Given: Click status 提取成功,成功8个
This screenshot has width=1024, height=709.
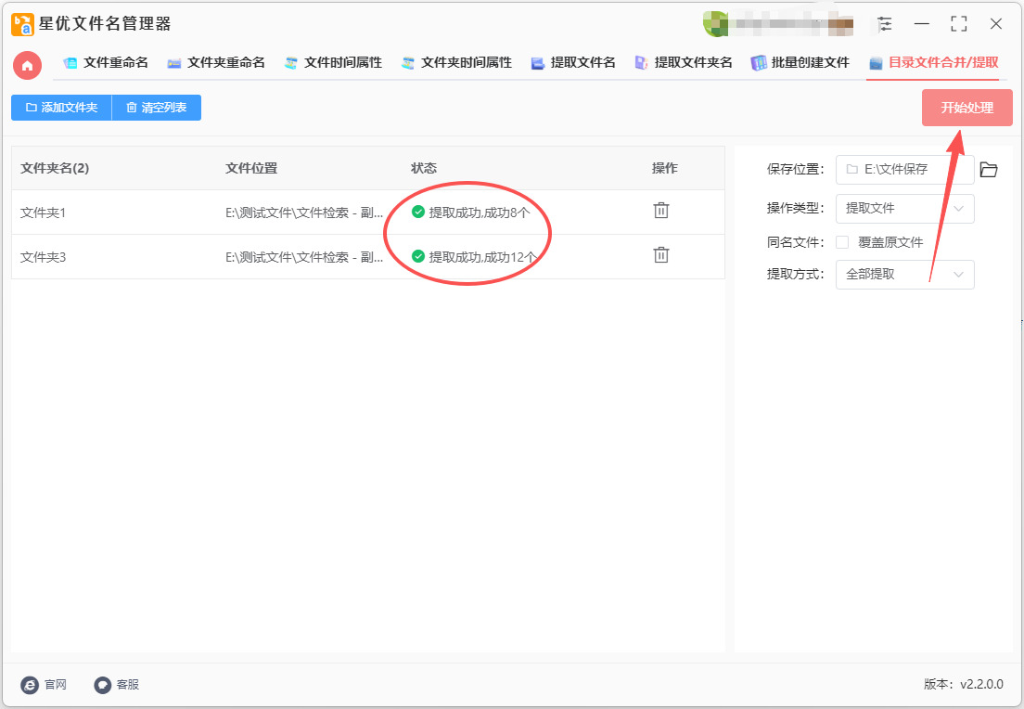Looking at the screenshot, I should 471,213.
